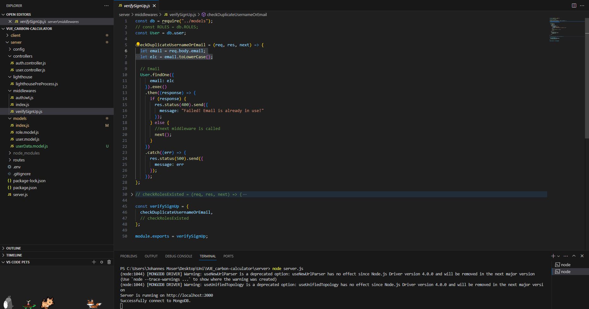Expand the routes folder
The height and width of the screenshot is (309, 589).
57,160
